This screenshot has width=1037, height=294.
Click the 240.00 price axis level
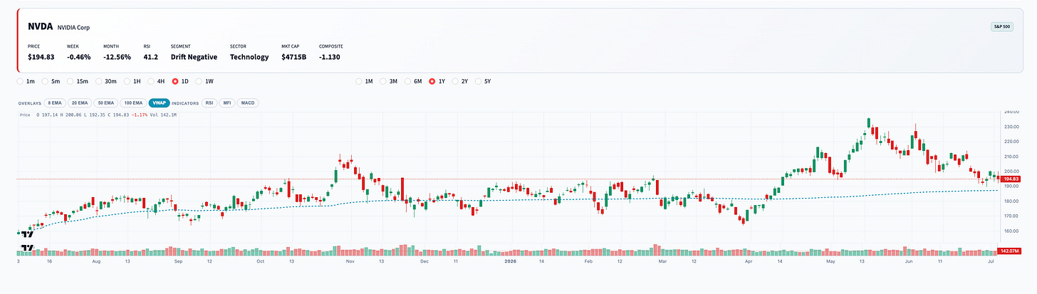1011,112
